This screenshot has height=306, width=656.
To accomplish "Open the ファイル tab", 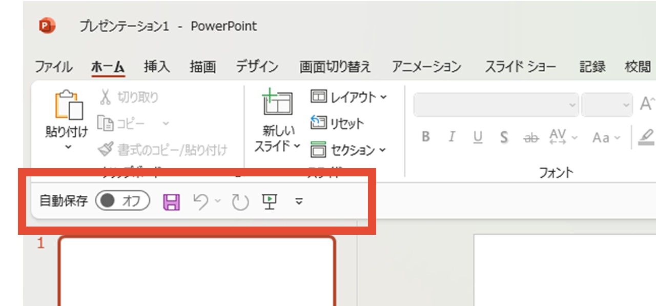I will (53, 67).
